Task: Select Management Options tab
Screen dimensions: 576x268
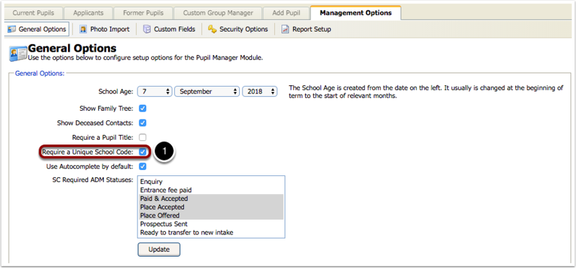Action: tap(356, 13)
